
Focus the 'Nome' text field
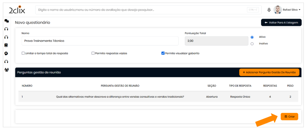point(100,41)
